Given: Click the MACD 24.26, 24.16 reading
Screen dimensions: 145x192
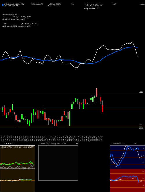Looking at the screenshot, I should (14, 19).
